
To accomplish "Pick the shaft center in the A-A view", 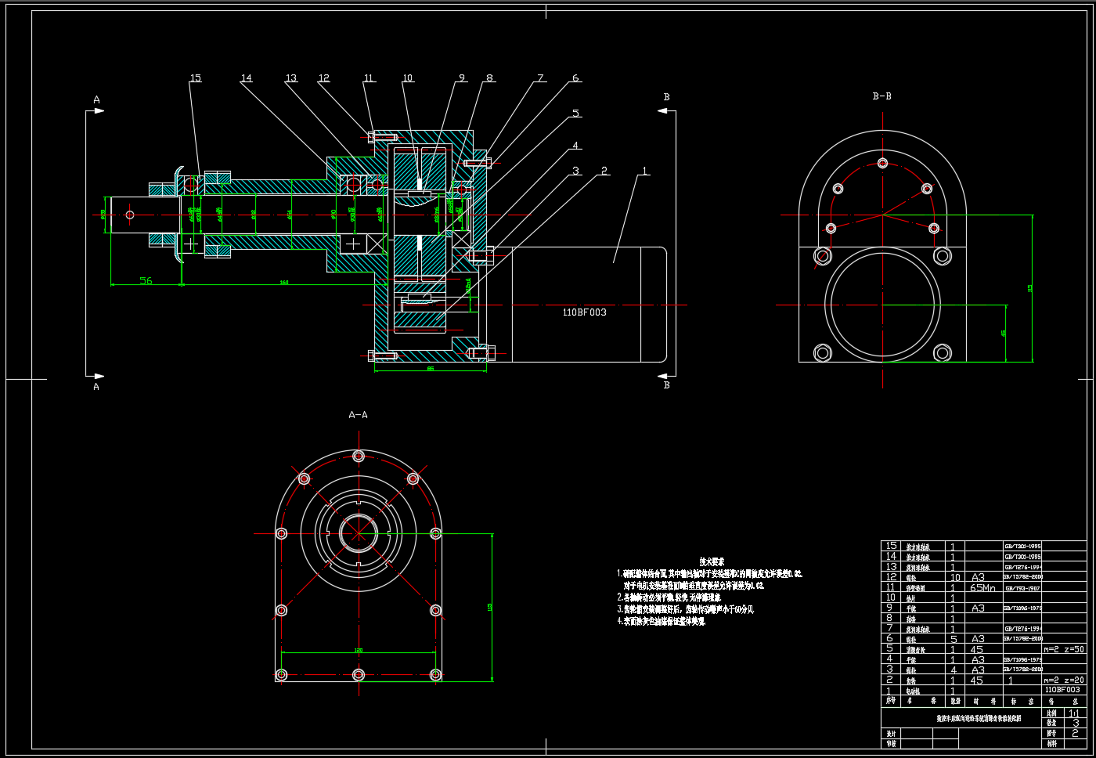I will click(x=358, y=533).
